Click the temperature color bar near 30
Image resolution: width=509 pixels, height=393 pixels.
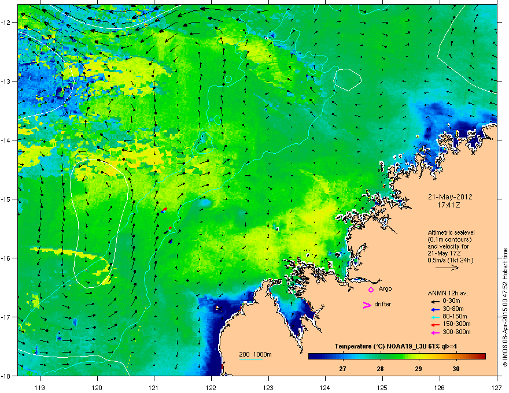click(x=456, y=356)
